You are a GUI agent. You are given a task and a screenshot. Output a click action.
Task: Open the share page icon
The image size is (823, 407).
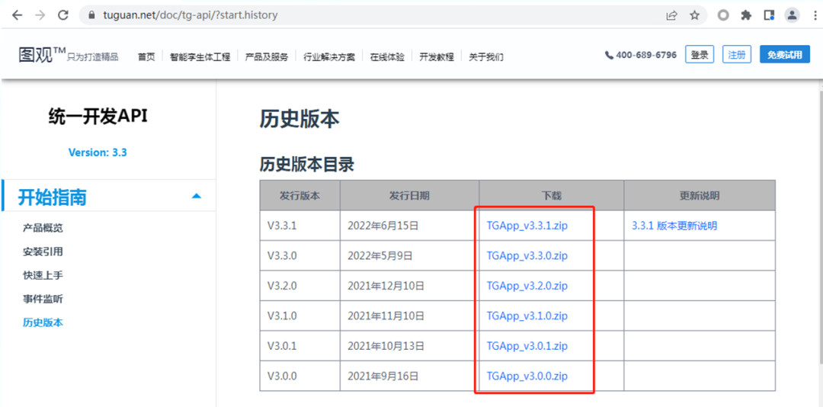click(x=671, y=16)
